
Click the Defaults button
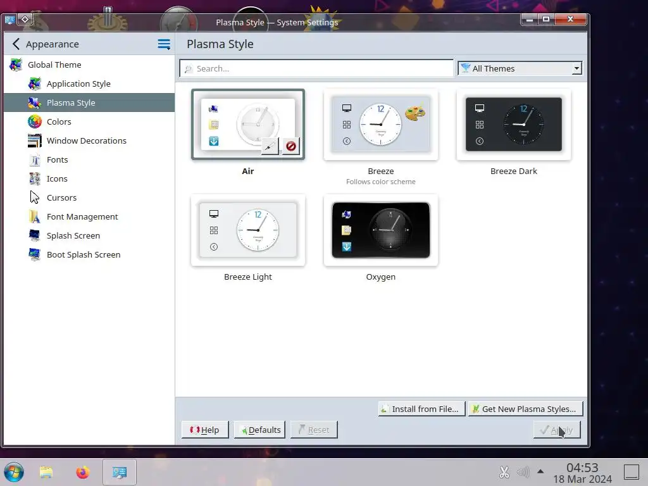[259, 430]
